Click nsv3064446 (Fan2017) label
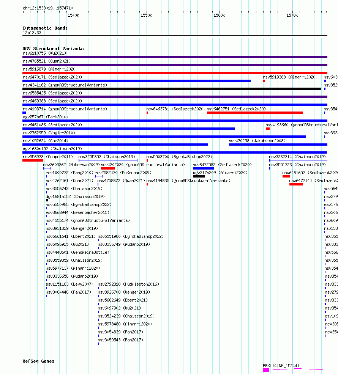 coord(68,292)
